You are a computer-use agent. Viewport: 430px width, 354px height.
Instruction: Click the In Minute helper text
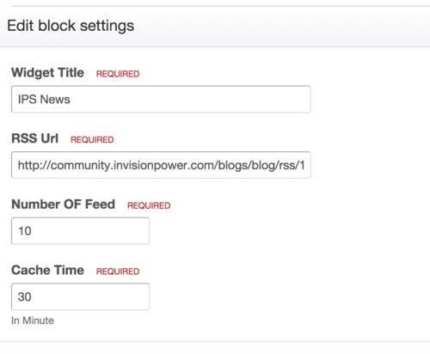tap(33, 320)
